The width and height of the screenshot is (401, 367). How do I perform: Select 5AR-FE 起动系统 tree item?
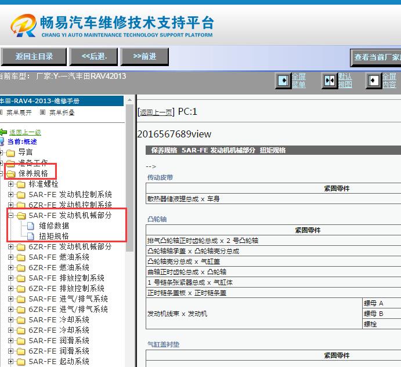click(59, 361)
